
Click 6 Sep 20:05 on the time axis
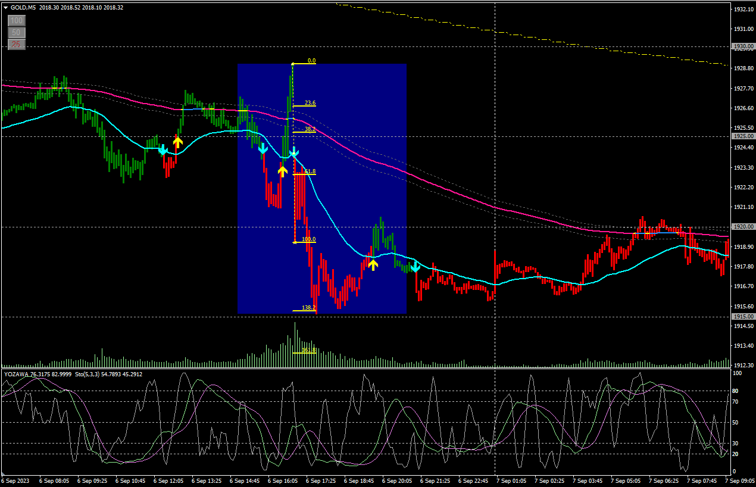click(x=396, y=480)
